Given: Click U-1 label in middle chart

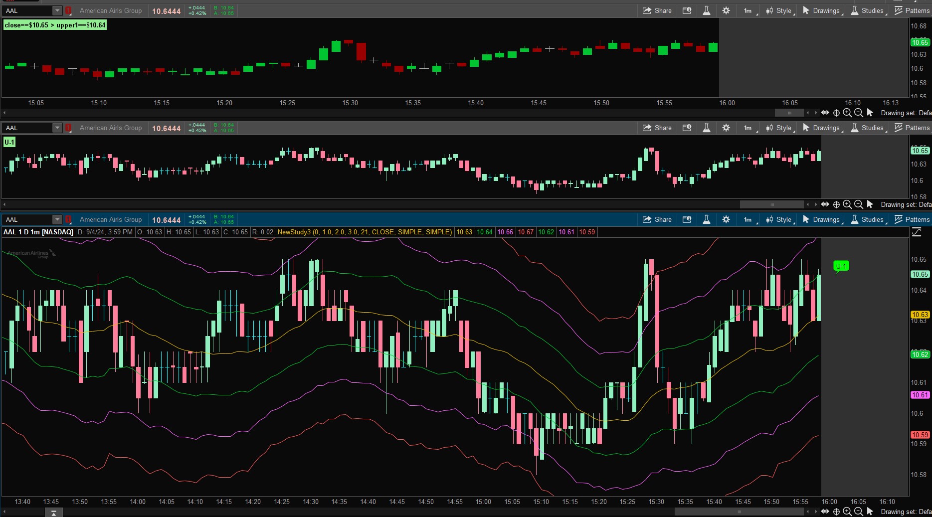Looking at the screenshot, I should point(9,142).
